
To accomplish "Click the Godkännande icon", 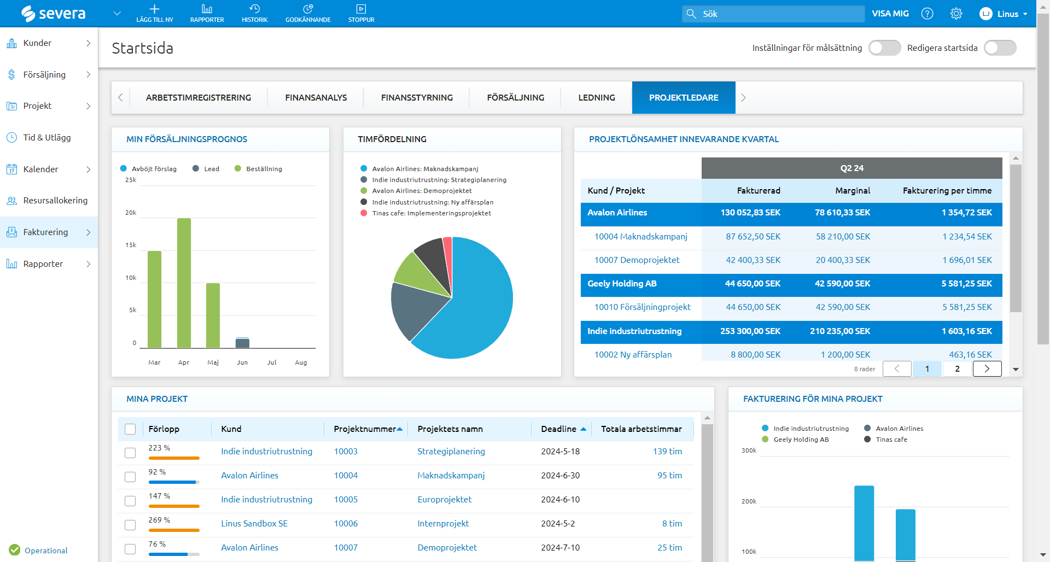I will tap(308, 9).
